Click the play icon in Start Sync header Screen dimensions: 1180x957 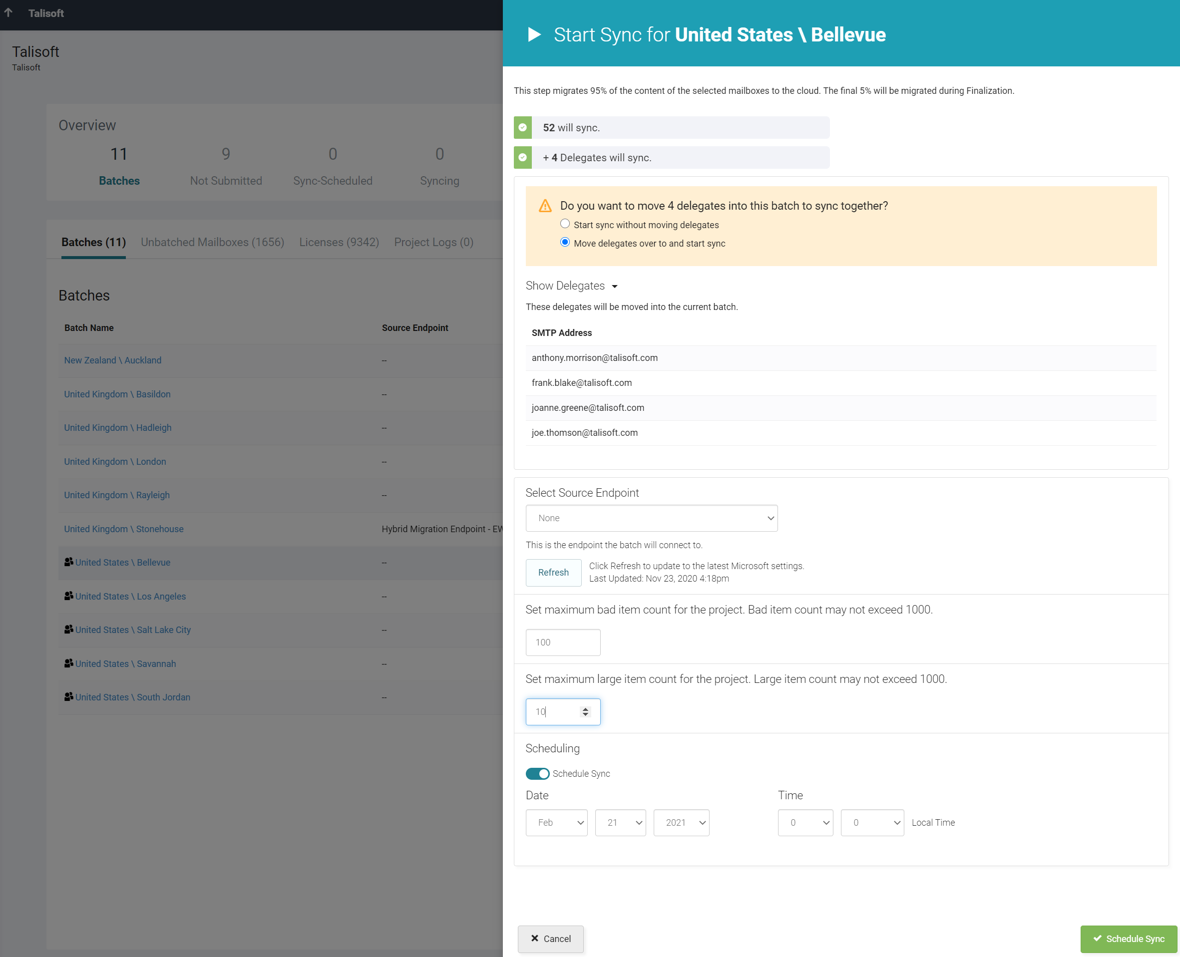534,35
